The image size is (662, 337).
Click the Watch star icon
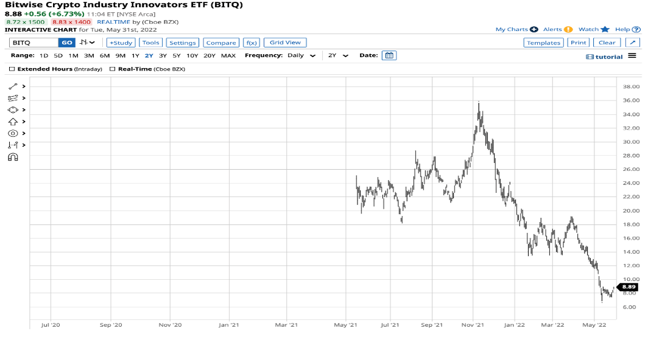pyautogui.click(x=605, y=29)
